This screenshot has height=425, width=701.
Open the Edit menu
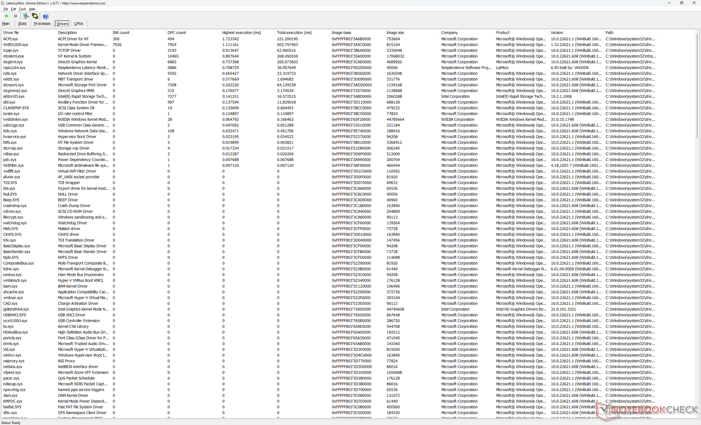click(x=14, y=9)
